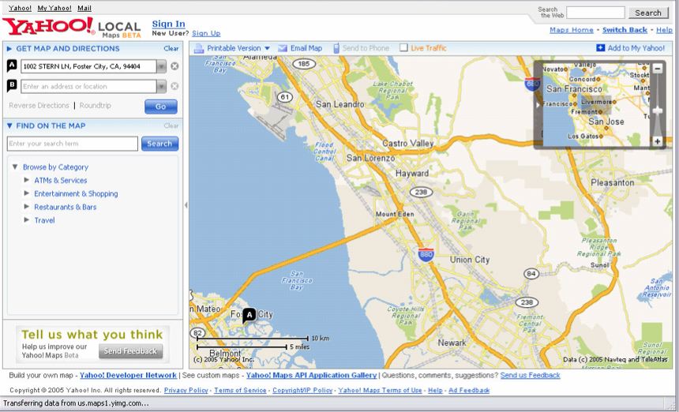Click the Send to Phone icon
679x412 pixels.
[x=336, y=48]
